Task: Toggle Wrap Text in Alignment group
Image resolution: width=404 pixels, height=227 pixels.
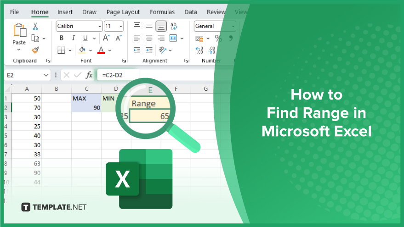Action: (174, 26)
